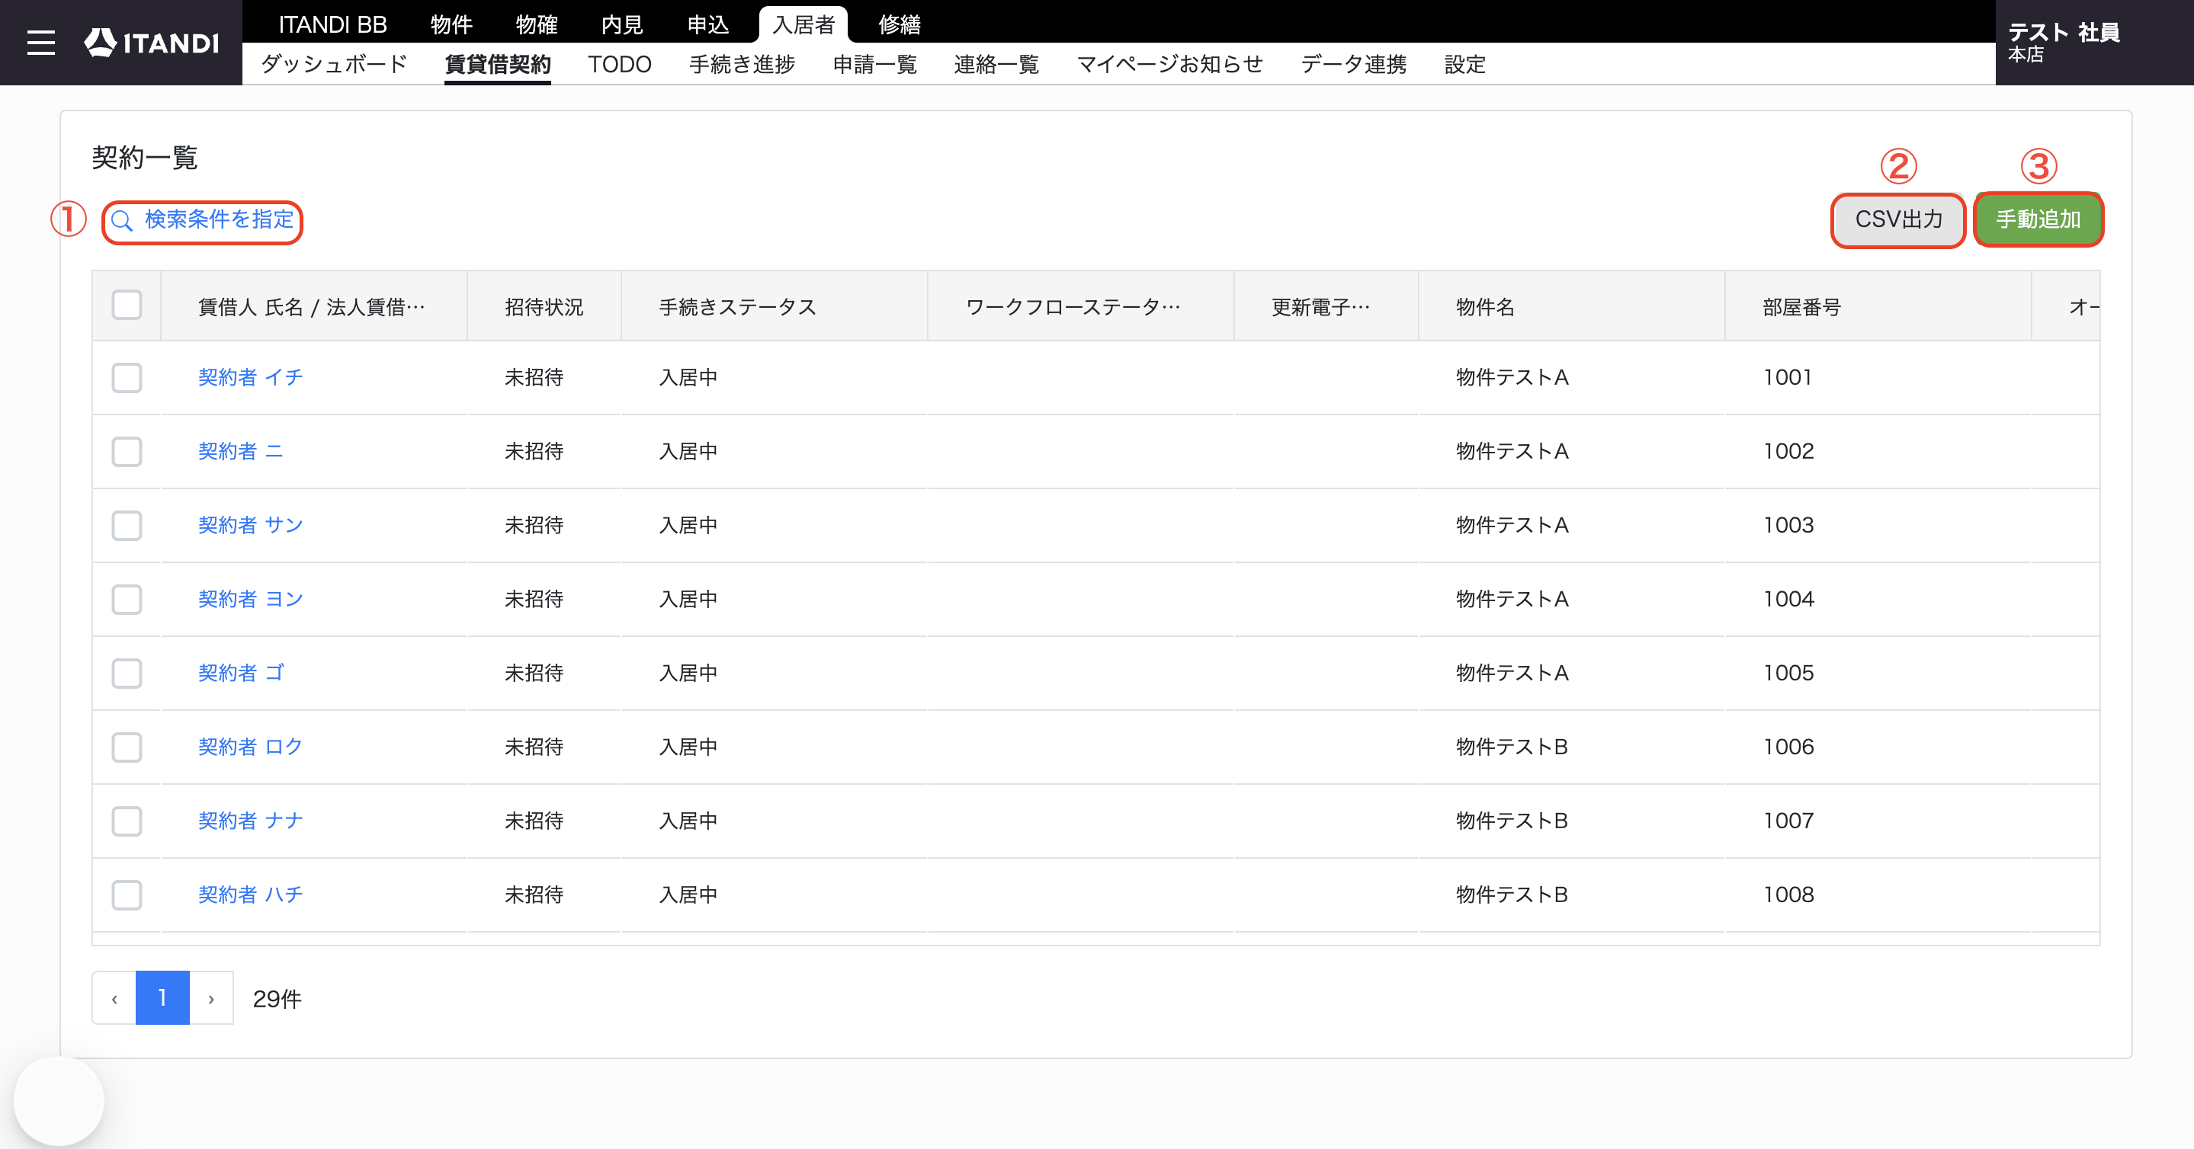Open 申請一覧 menu item

[x=874, y=65]
